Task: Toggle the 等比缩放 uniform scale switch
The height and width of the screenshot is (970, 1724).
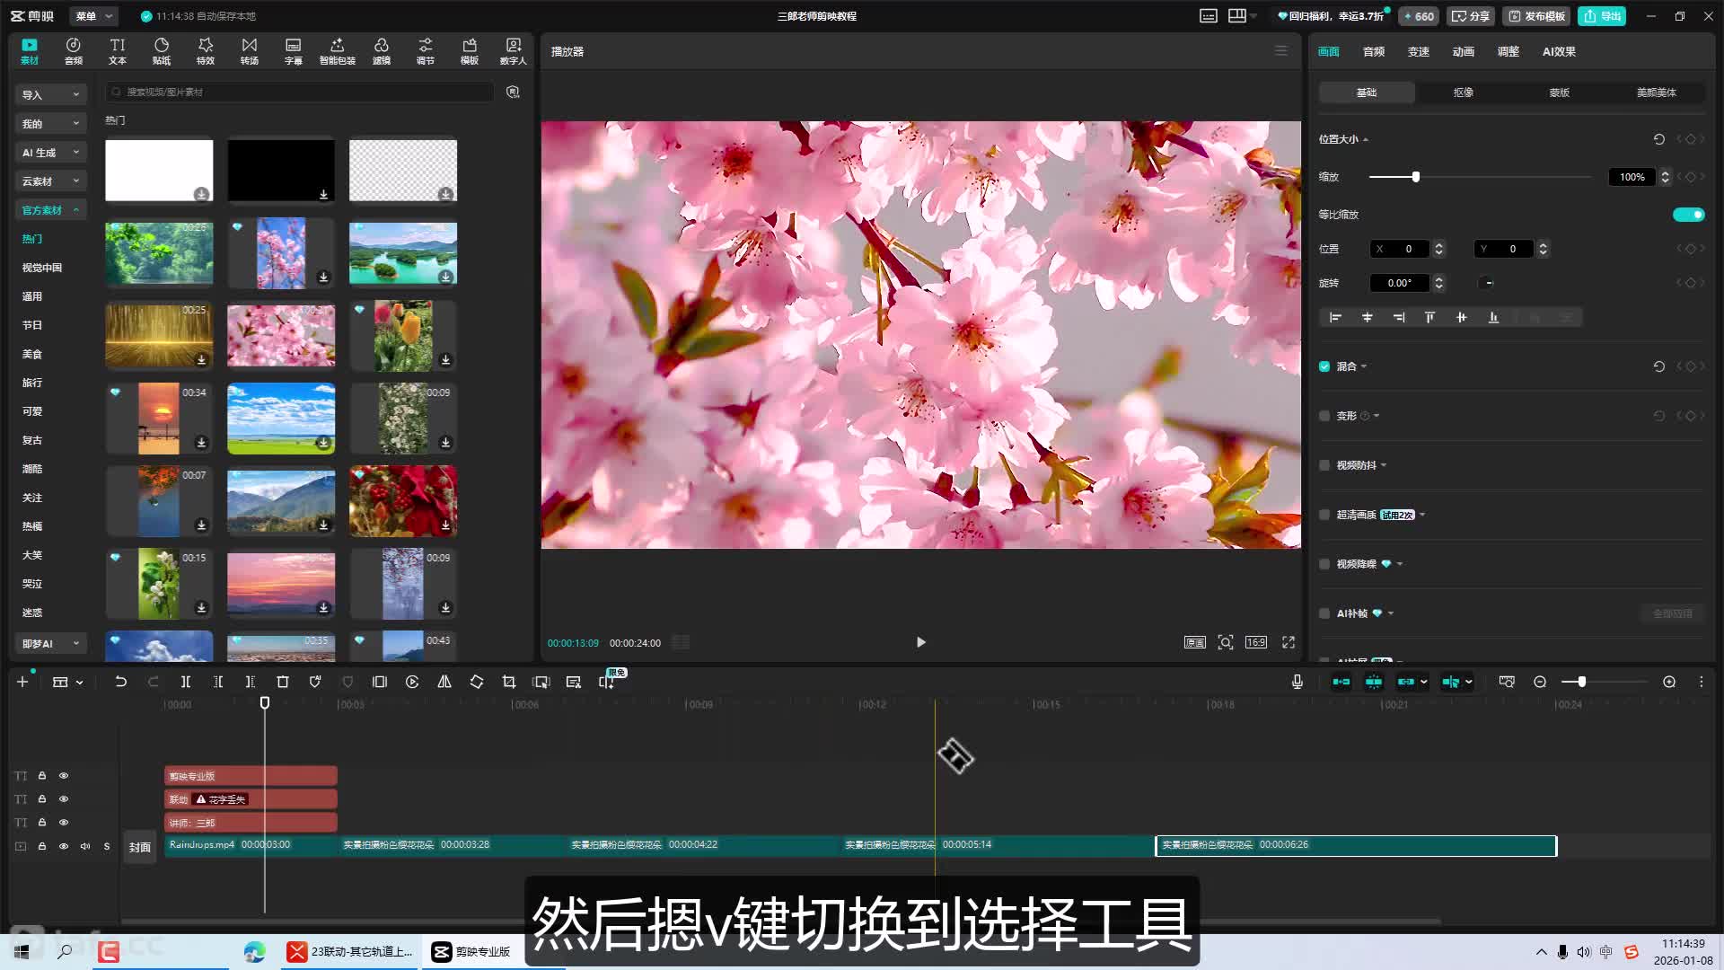Action: coord(1688,214)
